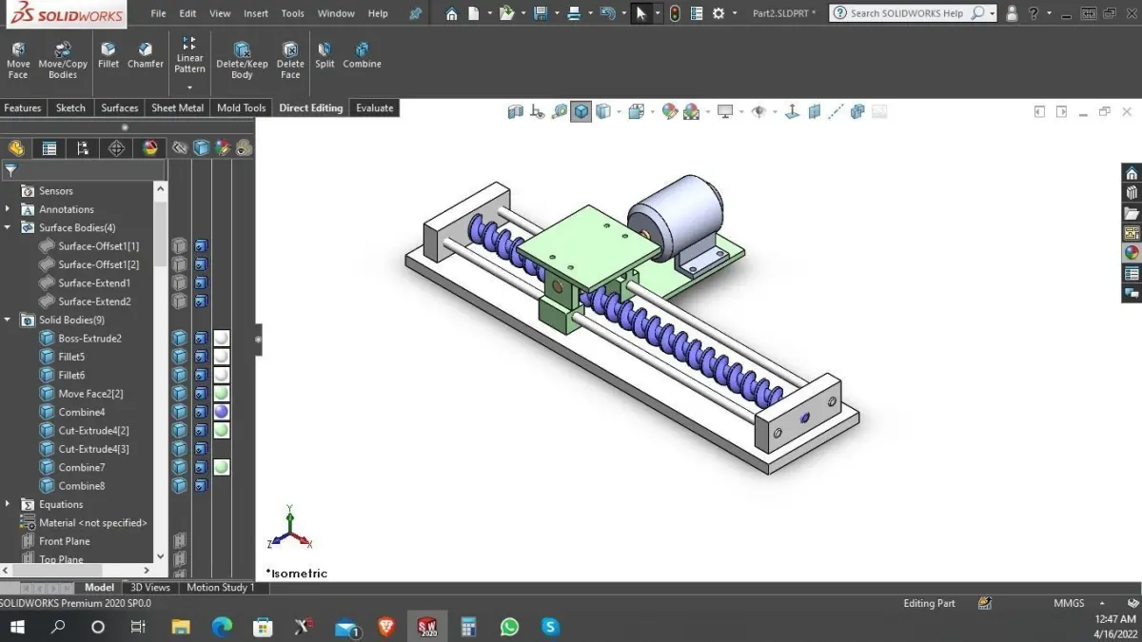Change the Combine7 green appearance swatch

222,467
